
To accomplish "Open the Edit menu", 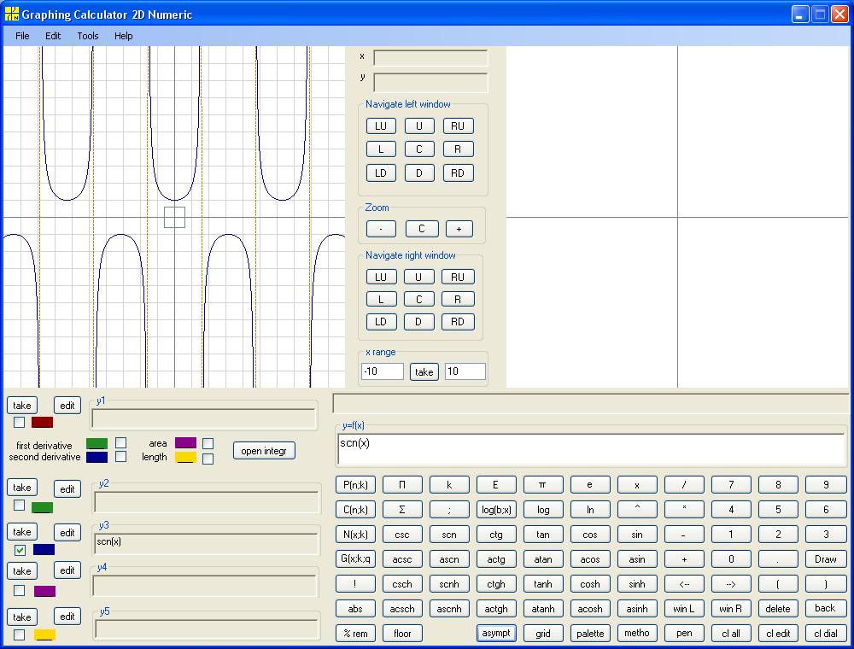I will [x=53, y=36].
